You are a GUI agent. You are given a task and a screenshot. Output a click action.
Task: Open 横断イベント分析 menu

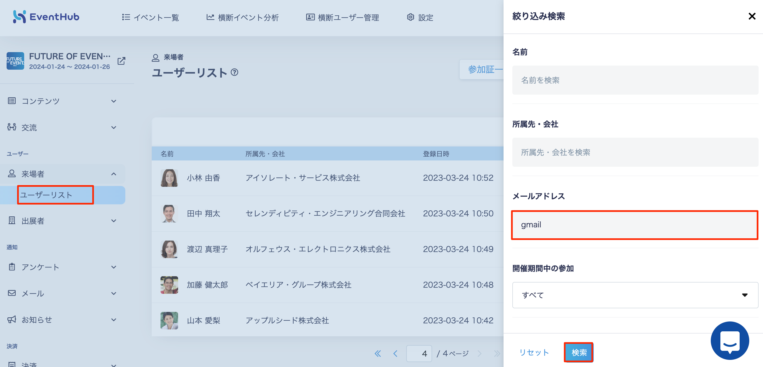(x=243, y=18)
